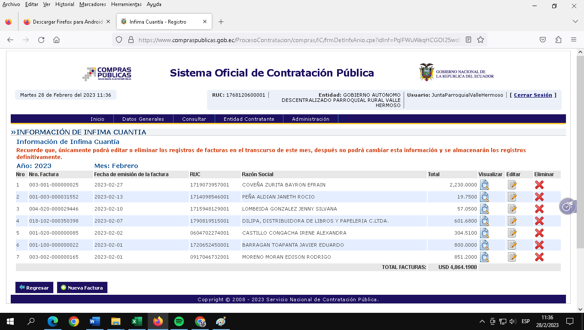Open Spotify from the taskbar

(x=179, y=321)
